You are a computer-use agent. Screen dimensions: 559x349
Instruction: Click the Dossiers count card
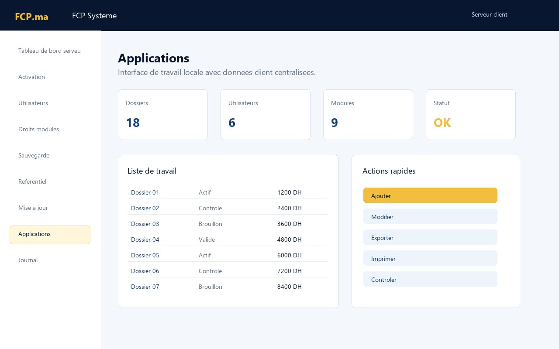tap(163, 115)
